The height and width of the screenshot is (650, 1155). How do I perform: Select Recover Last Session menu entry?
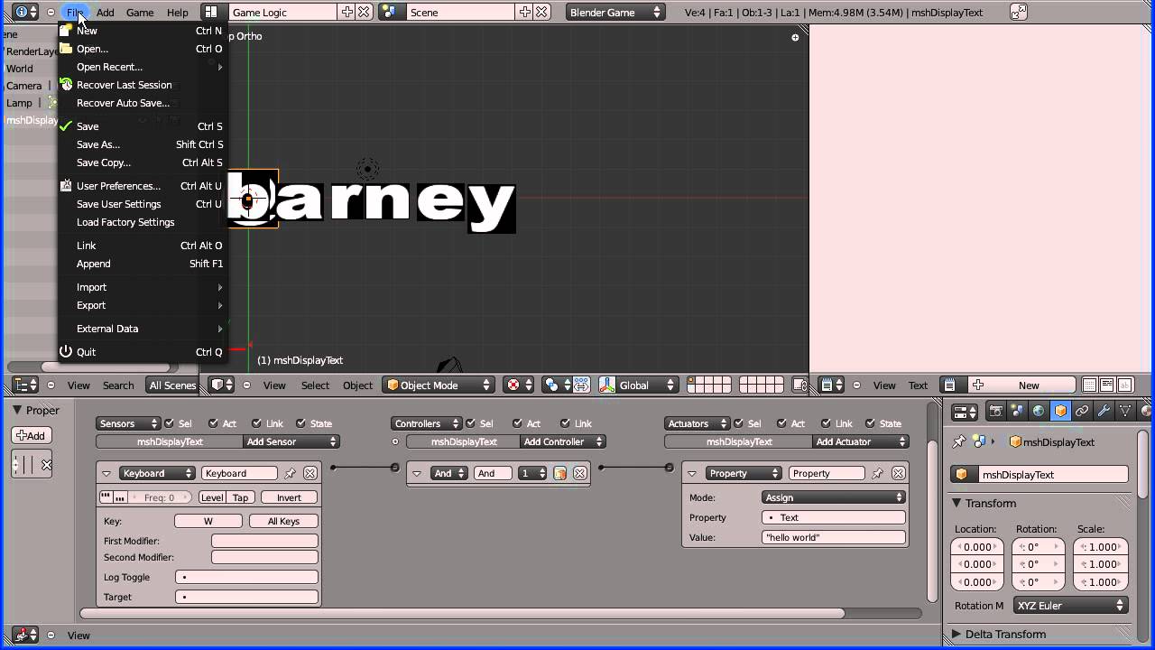coord(142,85)
